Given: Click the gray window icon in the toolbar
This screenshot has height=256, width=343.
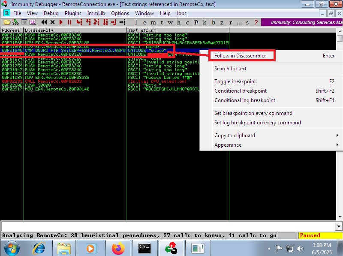Looking at the screenshot, I should coord(24,22).
